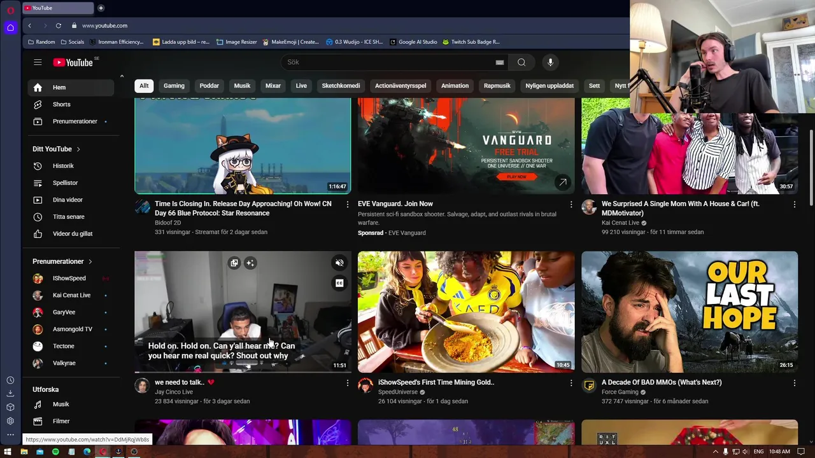Open Shorts in the sidebar

(71, 104)
